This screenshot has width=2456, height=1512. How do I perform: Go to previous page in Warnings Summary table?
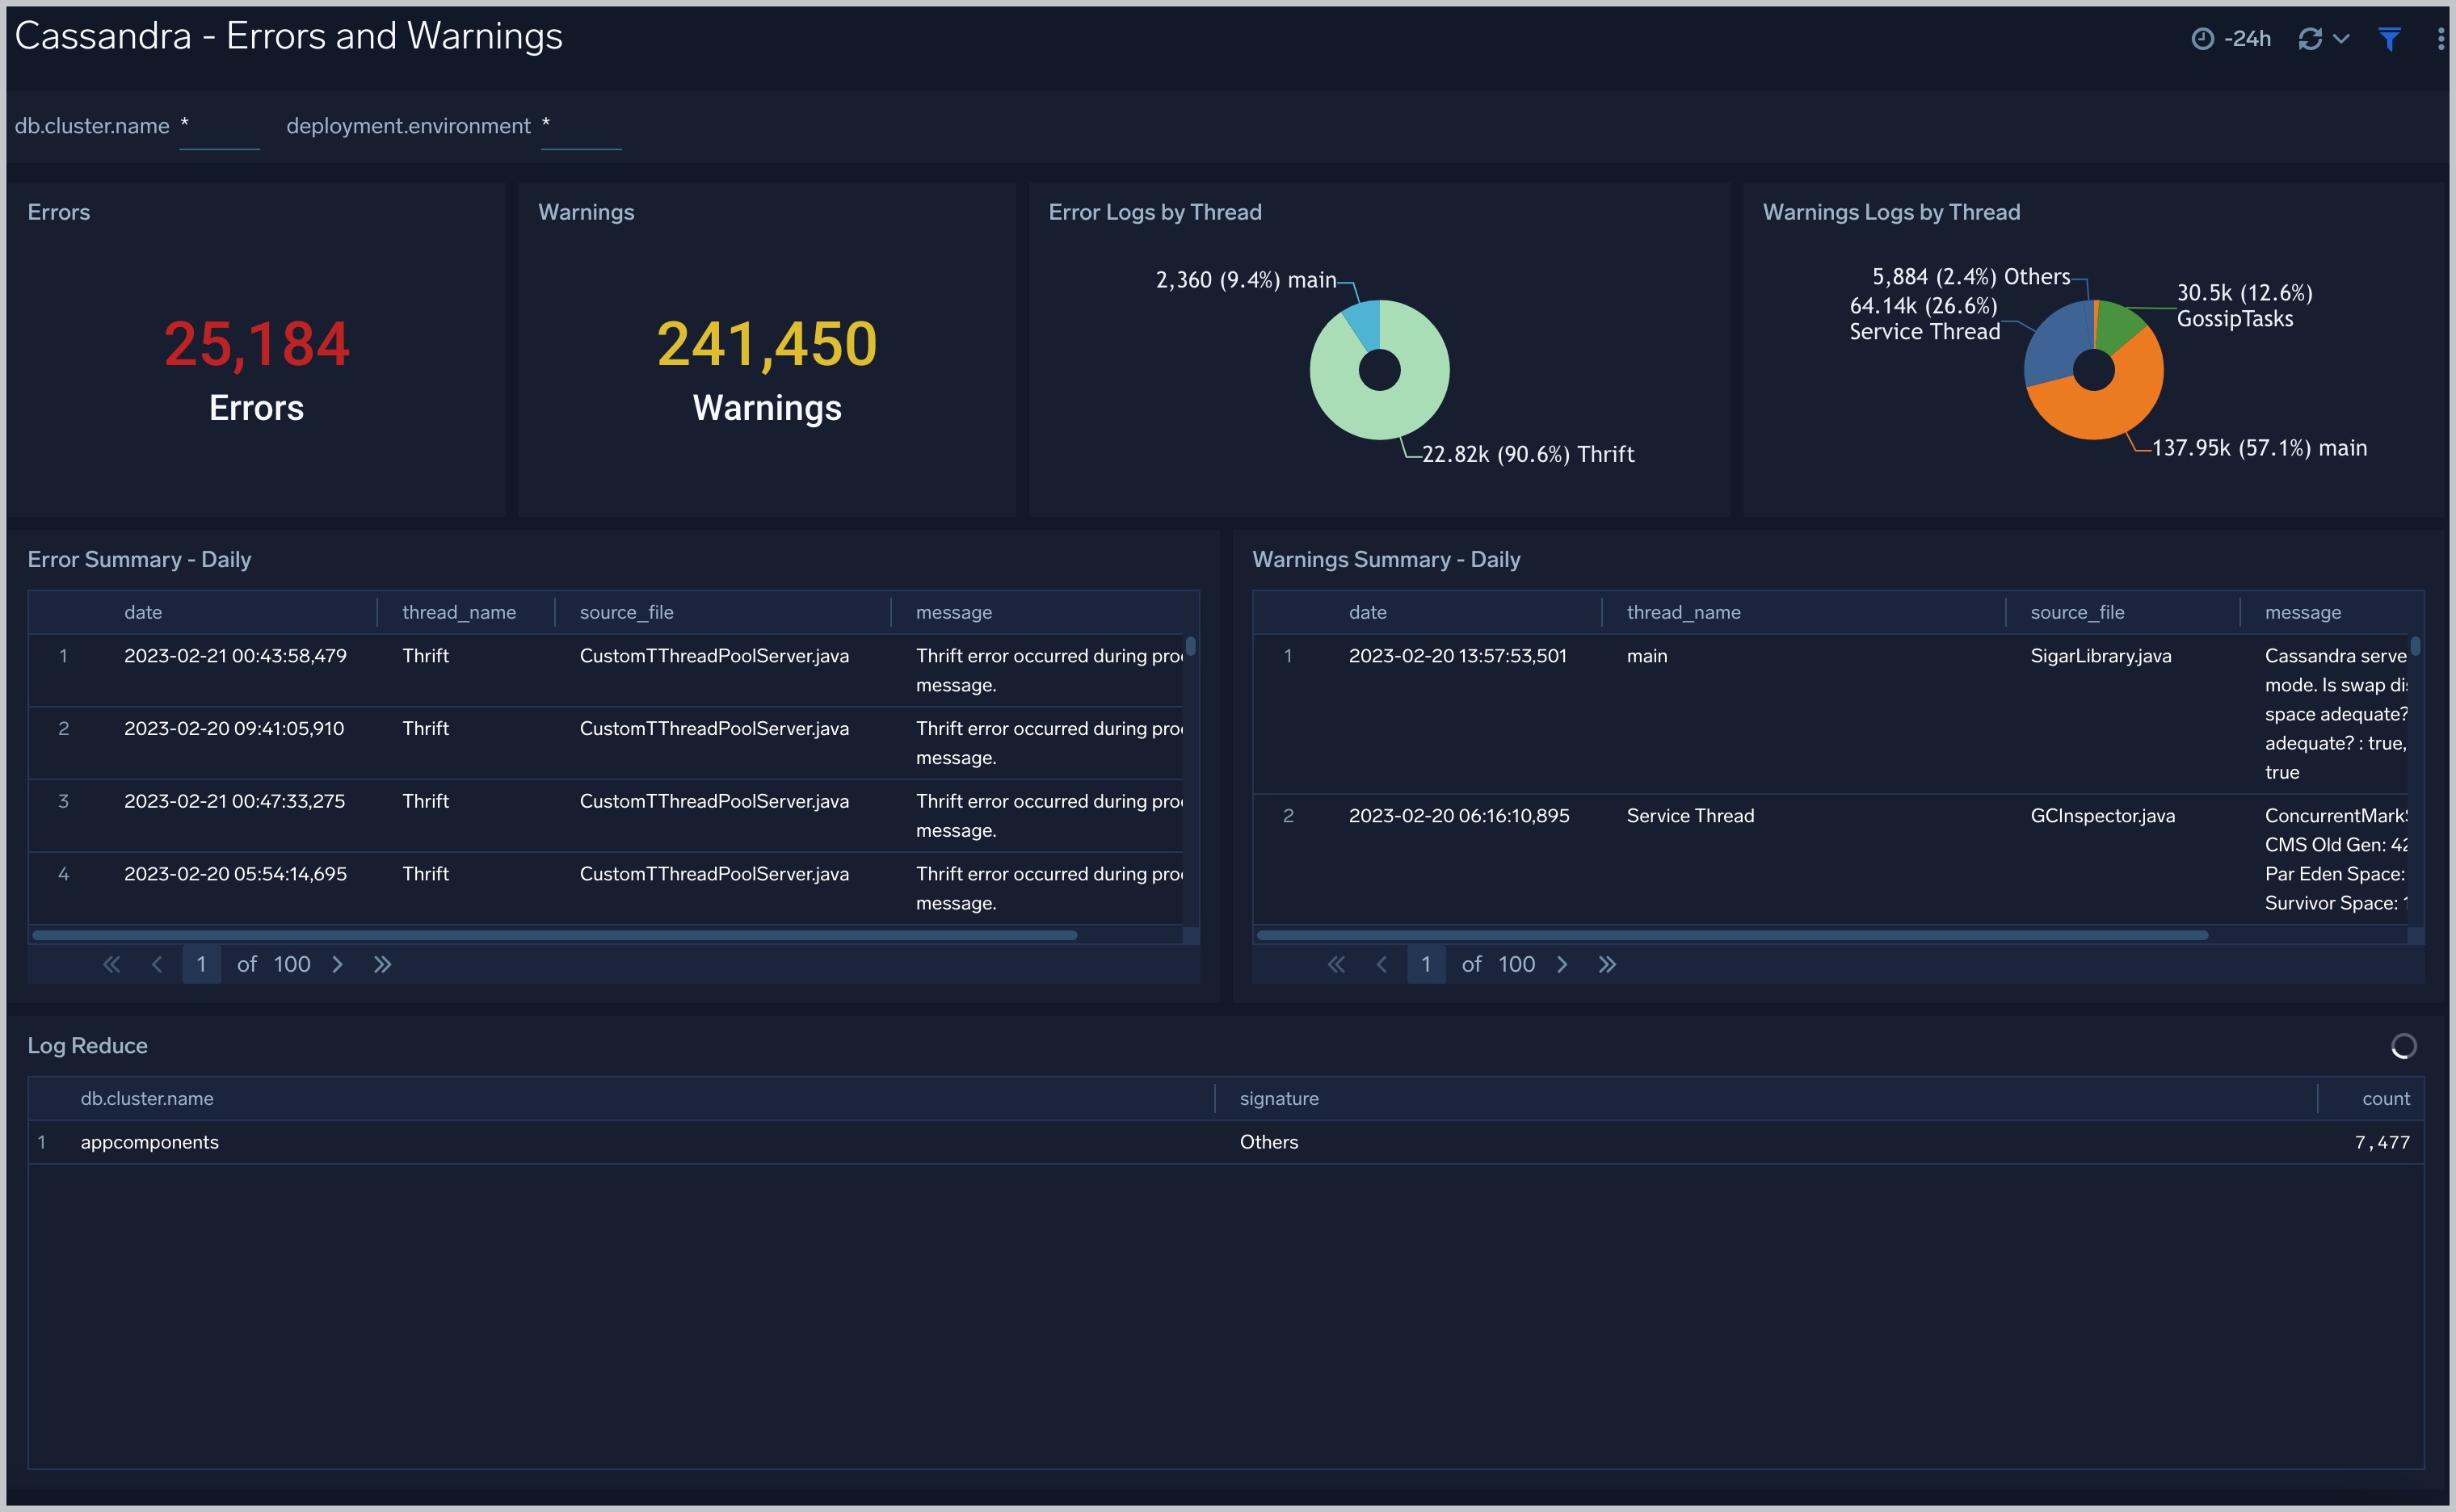[1382, 964]
